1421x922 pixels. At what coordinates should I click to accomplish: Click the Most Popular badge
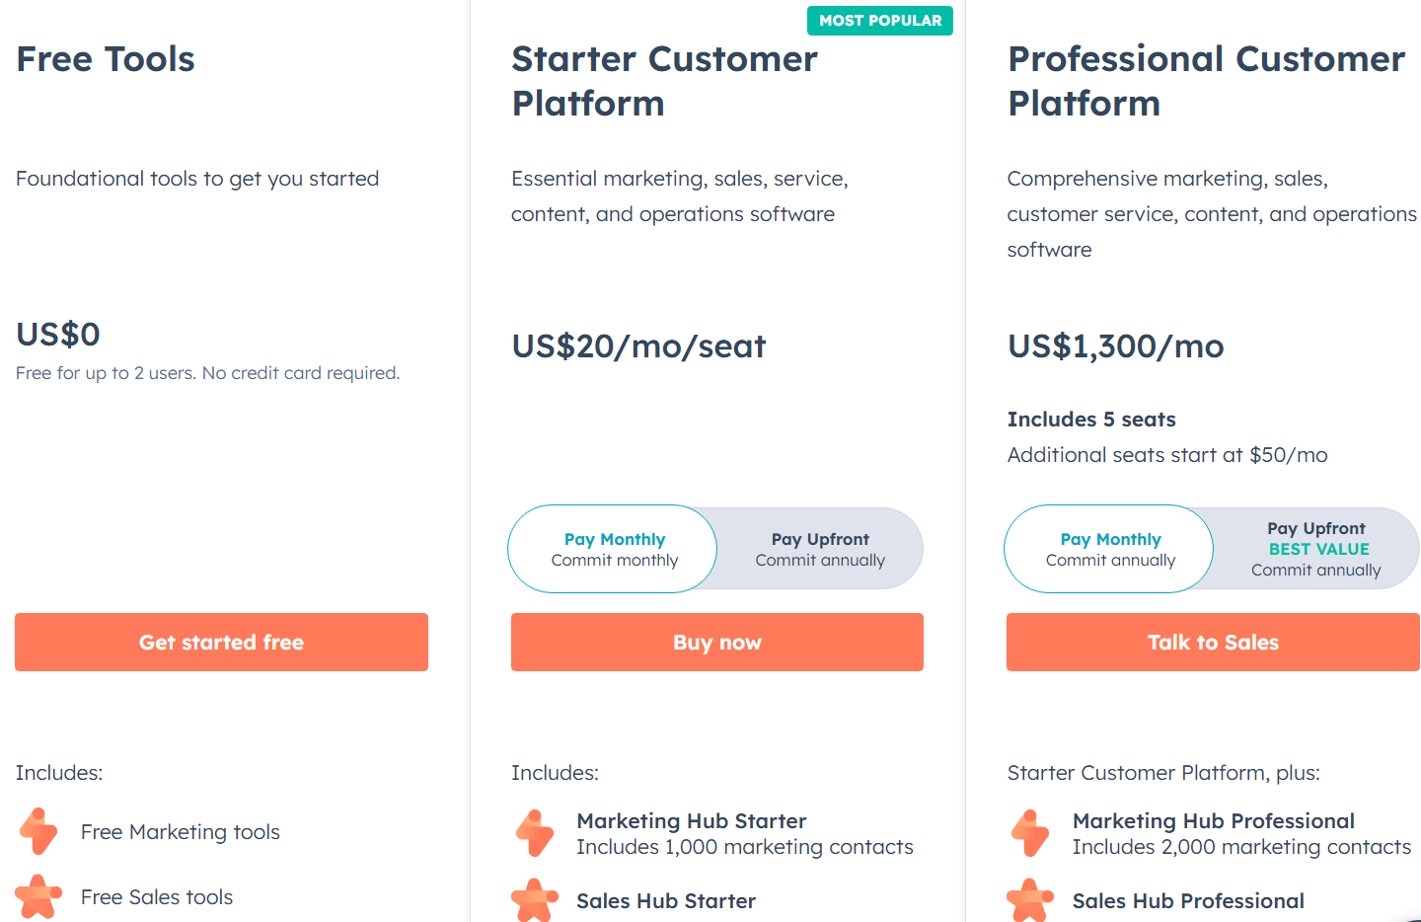click(x=880, y=21)
